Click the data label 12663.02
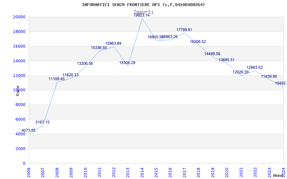 click(255, 67)
